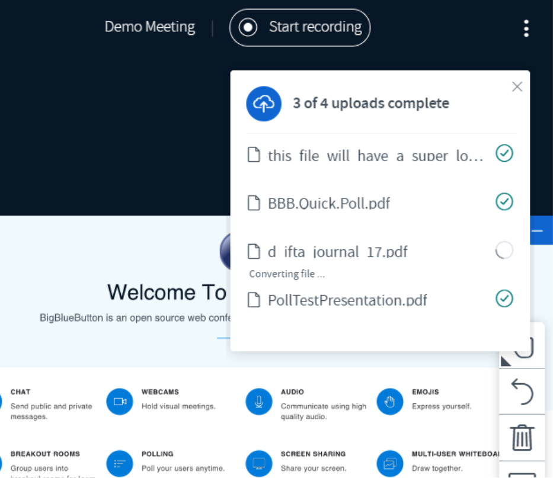This screenshot has width=553, height=478.
Task: Close the uploads notification popup
Action: click(517, 86)
